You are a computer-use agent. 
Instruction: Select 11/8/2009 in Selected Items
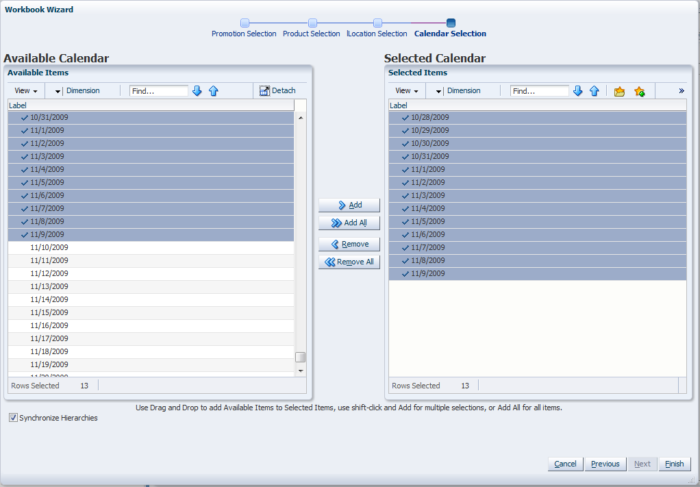[x=538, y=260]
